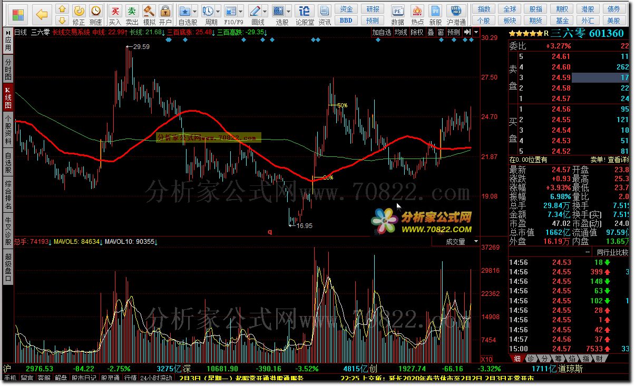Expand the 画线 drawing dropdown arrow
Image resolution: width=635 pixels, height=386 pixels.
pyautogui.click(x=265, y=11)
